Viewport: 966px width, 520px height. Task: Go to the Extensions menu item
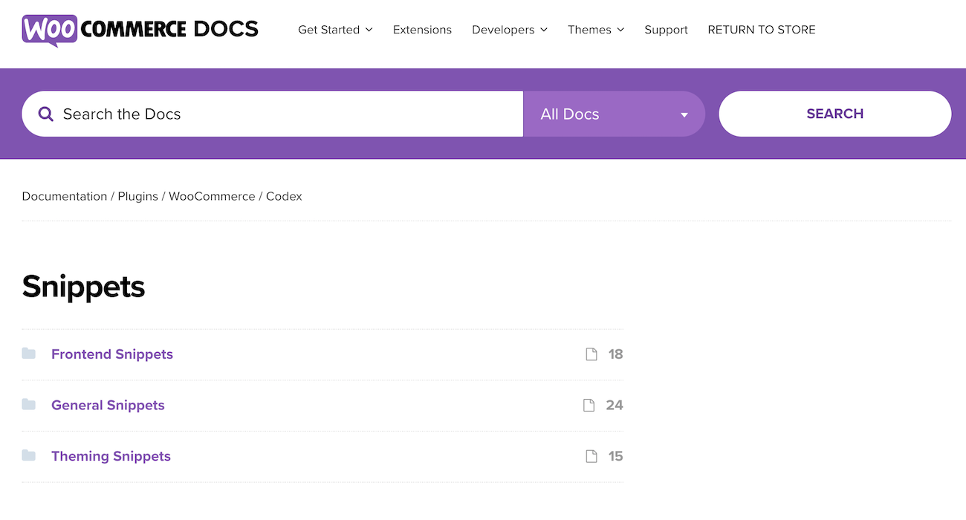click(x=422, y=30)
